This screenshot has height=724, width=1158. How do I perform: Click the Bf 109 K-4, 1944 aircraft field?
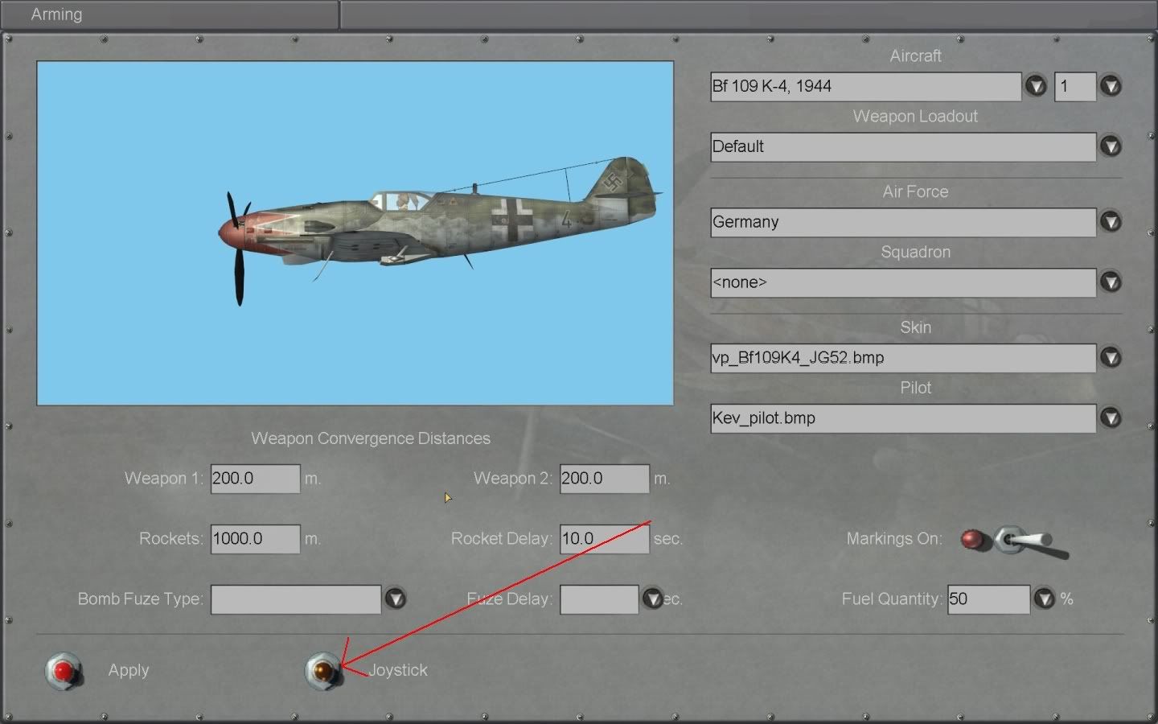click(x=865, y=86)
